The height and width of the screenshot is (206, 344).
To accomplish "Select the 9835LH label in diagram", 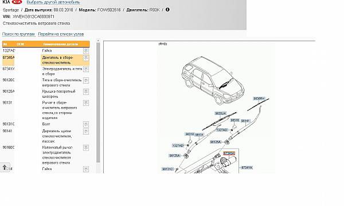I will click(x=220, y=113).
